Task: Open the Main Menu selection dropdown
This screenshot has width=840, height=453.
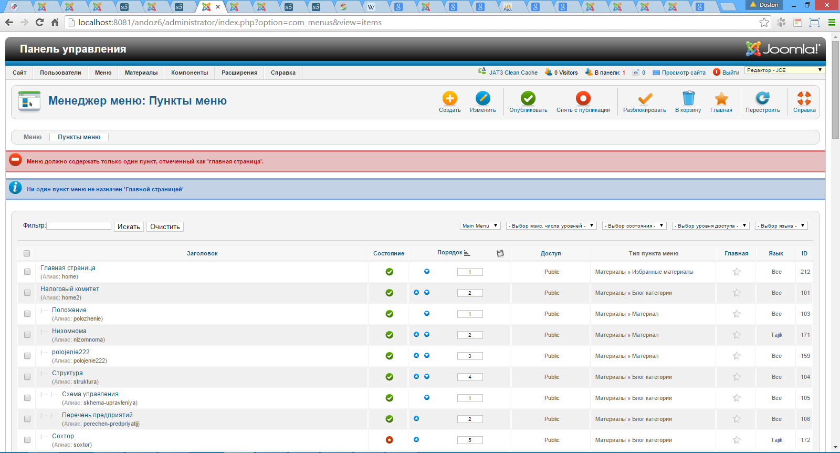Action: point(480,225)
